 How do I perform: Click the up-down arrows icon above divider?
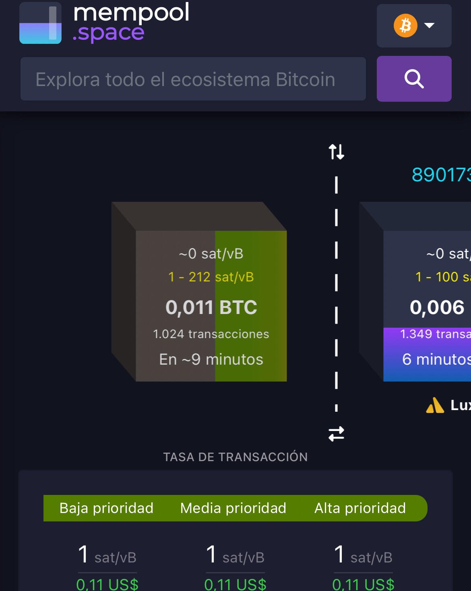[336, 152]
